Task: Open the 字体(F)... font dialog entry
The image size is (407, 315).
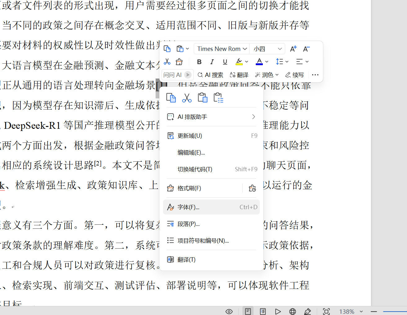Action: tap(211, 207)
